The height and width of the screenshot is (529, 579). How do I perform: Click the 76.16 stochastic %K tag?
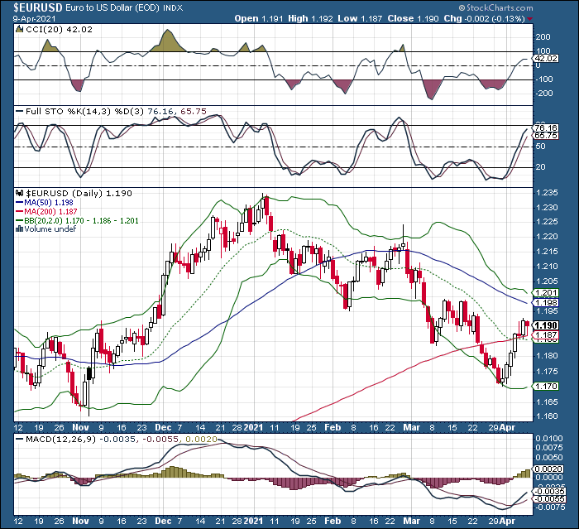546,127
